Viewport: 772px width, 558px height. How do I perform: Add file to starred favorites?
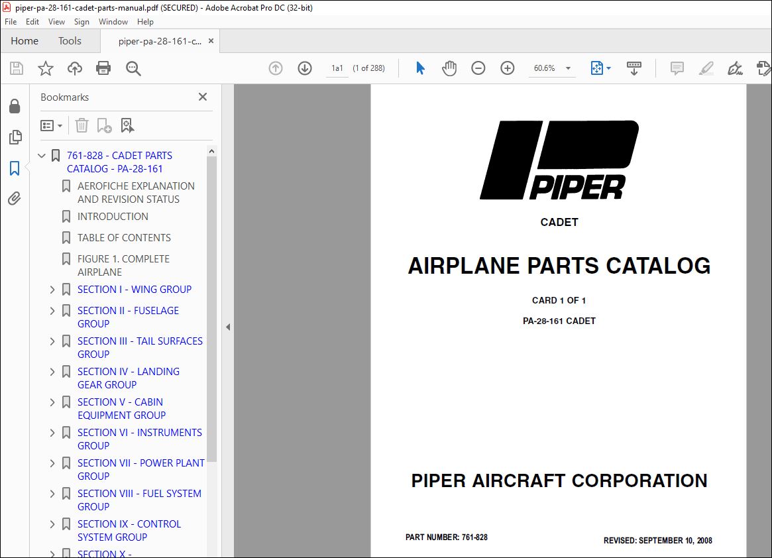(x=45, y=68)
